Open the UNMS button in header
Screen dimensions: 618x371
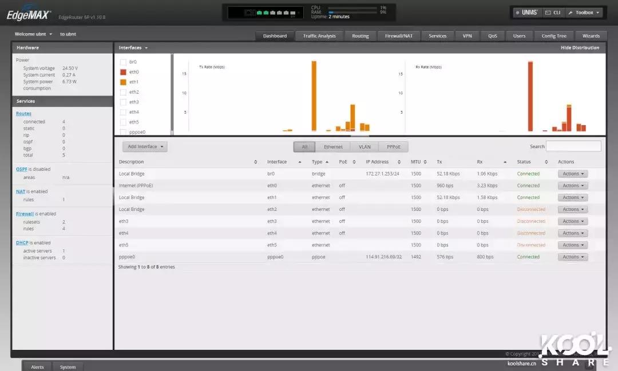click(526, 13)
